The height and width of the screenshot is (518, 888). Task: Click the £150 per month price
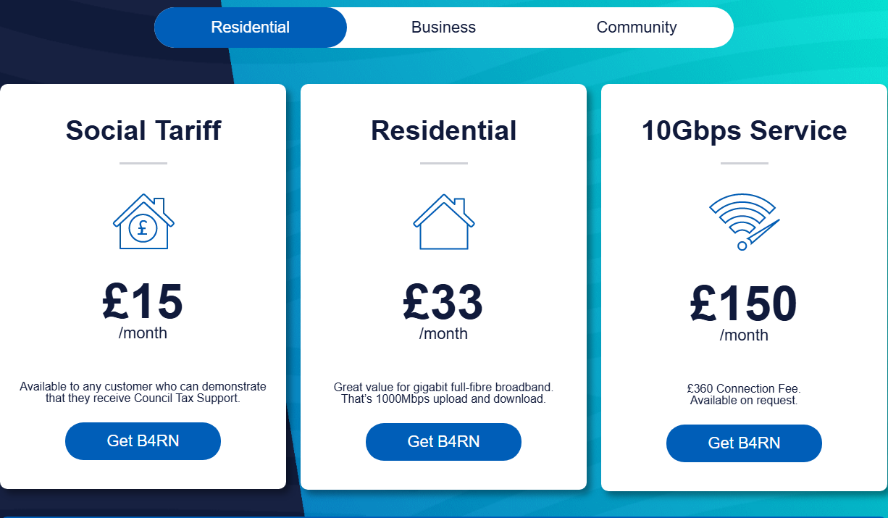coord(744,312)
